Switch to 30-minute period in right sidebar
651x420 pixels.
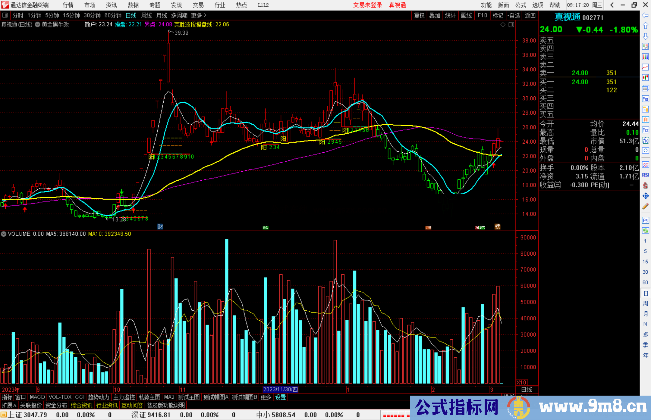tap(645, 272)
